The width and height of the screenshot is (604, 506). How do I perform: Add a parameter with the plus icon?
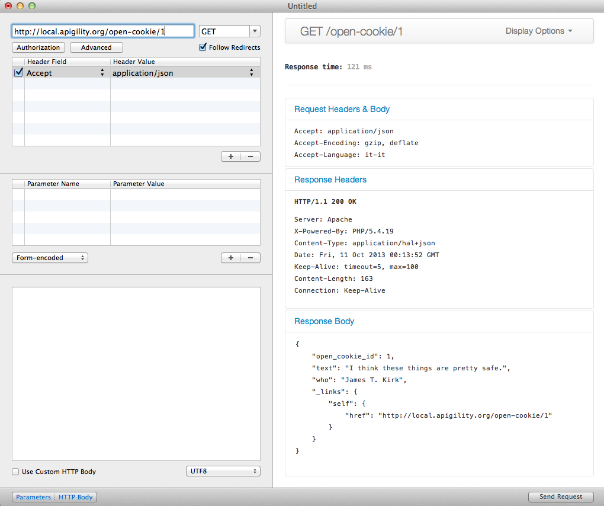pos(230,258)
